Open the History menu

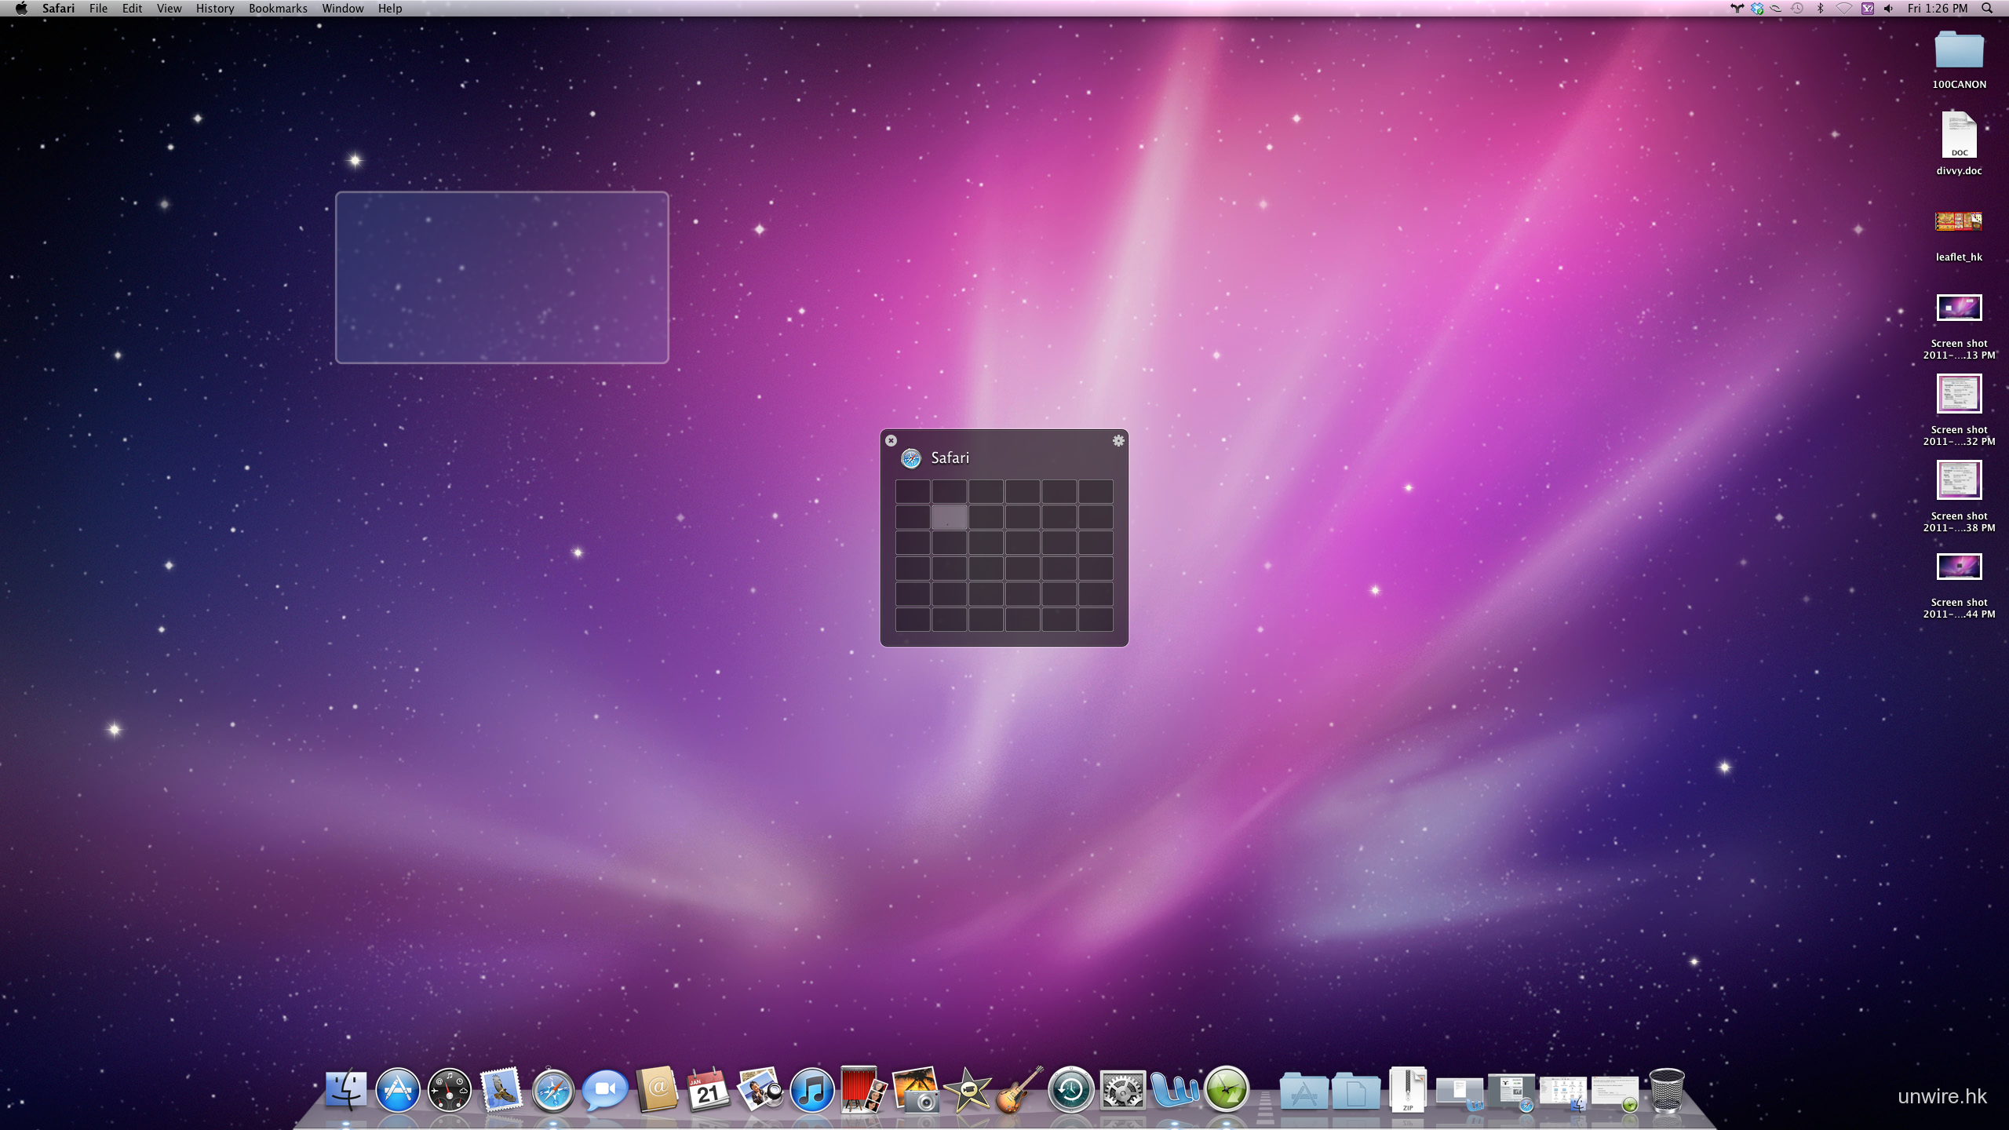point(215,9)
